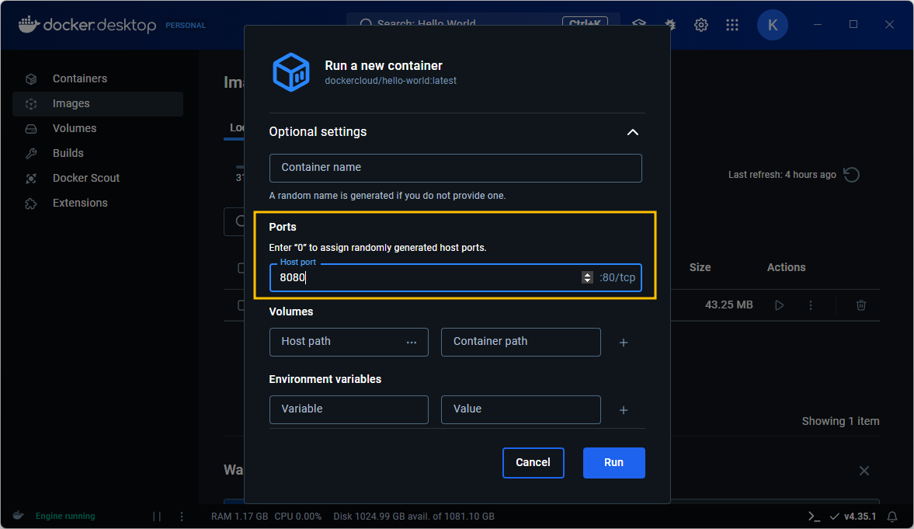Run the image with the play icon
This screenshot has height=529, width=914.
[780, 305]
